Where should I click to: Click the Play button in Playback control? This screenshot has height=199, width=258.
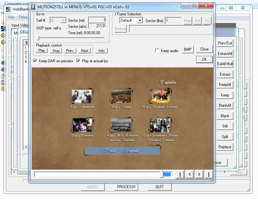coord(42,51)
